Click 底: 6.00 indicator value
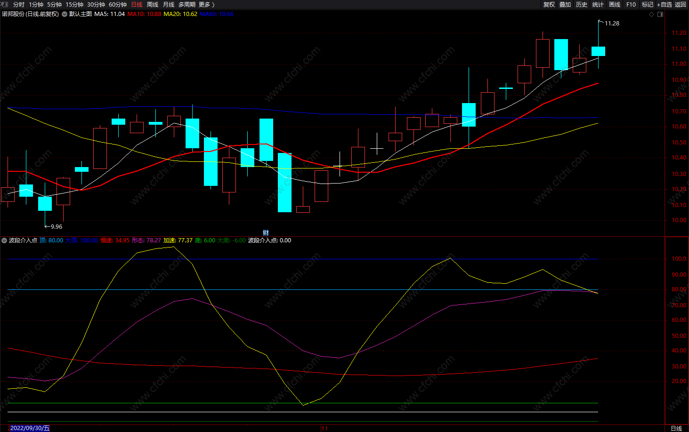 click(x=205, y=240)
